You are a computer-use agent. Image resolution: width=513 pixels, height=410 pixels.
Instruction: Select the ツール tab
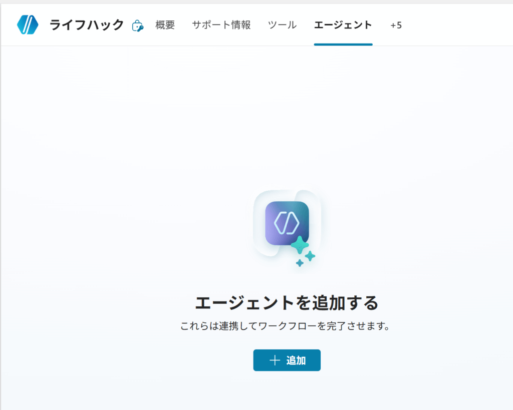coord(282,25)
